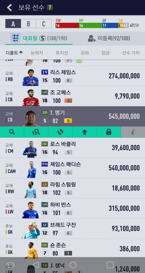Switch to squad slot C

coord(44,23)
